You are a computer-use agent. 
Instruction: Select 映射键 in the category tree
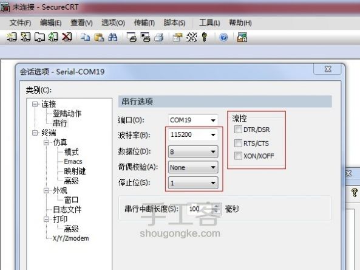(x=75, y=171)
